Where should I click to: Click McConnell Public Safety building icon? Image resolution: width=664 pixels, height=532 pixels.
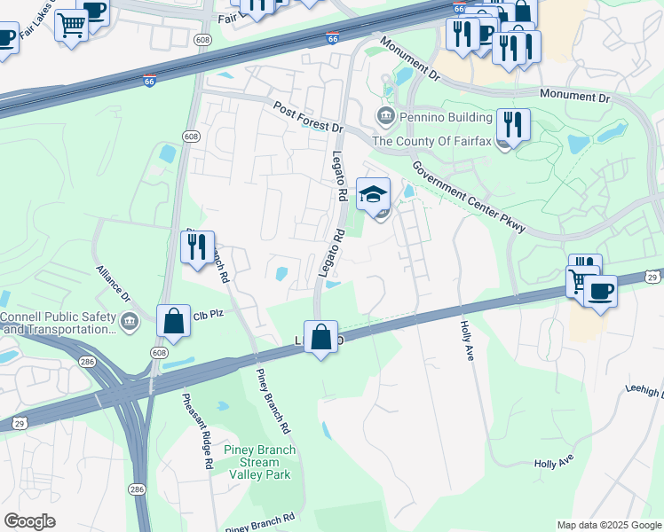click(130, 323)
